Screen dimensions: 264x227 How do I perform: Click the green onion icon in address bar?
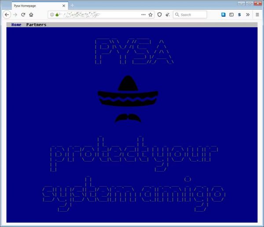pos(57,14)
